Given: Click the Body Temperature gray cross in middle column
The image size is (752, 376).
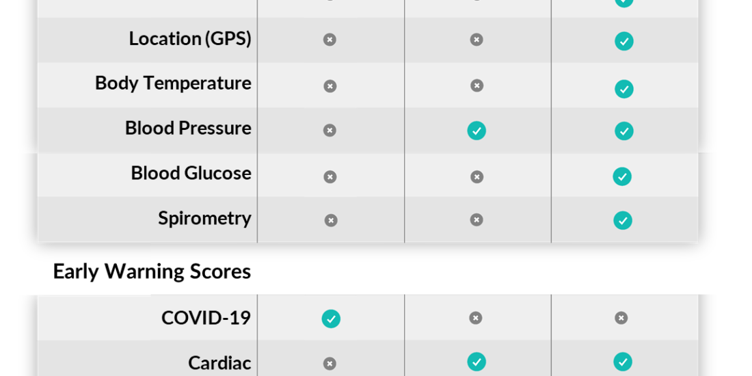Looking at the screenshot, I should pos(476,85).
